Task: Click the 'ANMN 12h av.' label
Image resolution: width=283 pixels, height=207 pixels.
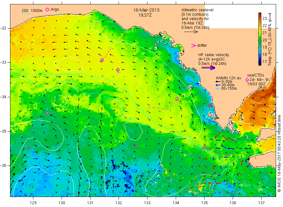Action: pyautogui.click(x=229, y=78)
